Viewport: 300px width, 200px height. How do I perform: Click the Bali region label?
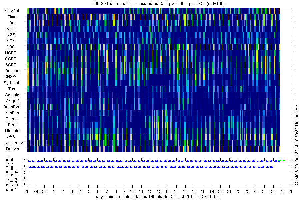tap(13, 23)
